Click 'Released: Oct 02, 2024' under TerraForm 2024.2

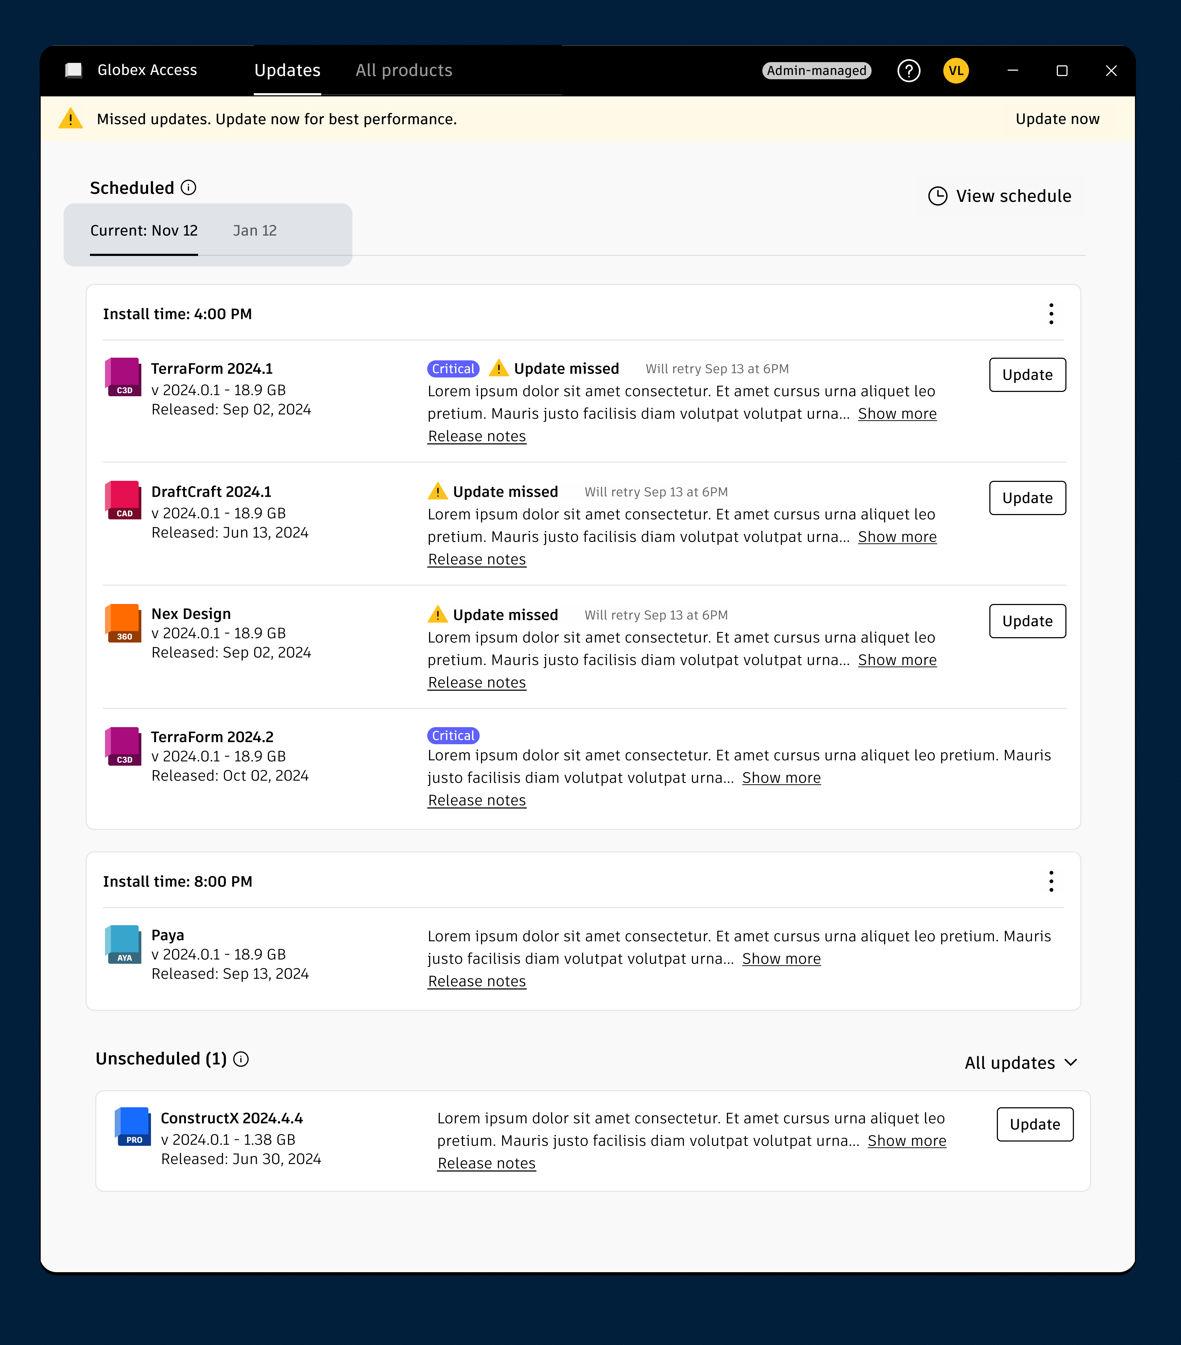coord(230,776)
